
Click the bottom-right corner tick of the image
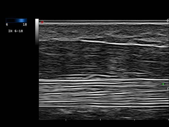pyautogui.click(x=169, y=120)
